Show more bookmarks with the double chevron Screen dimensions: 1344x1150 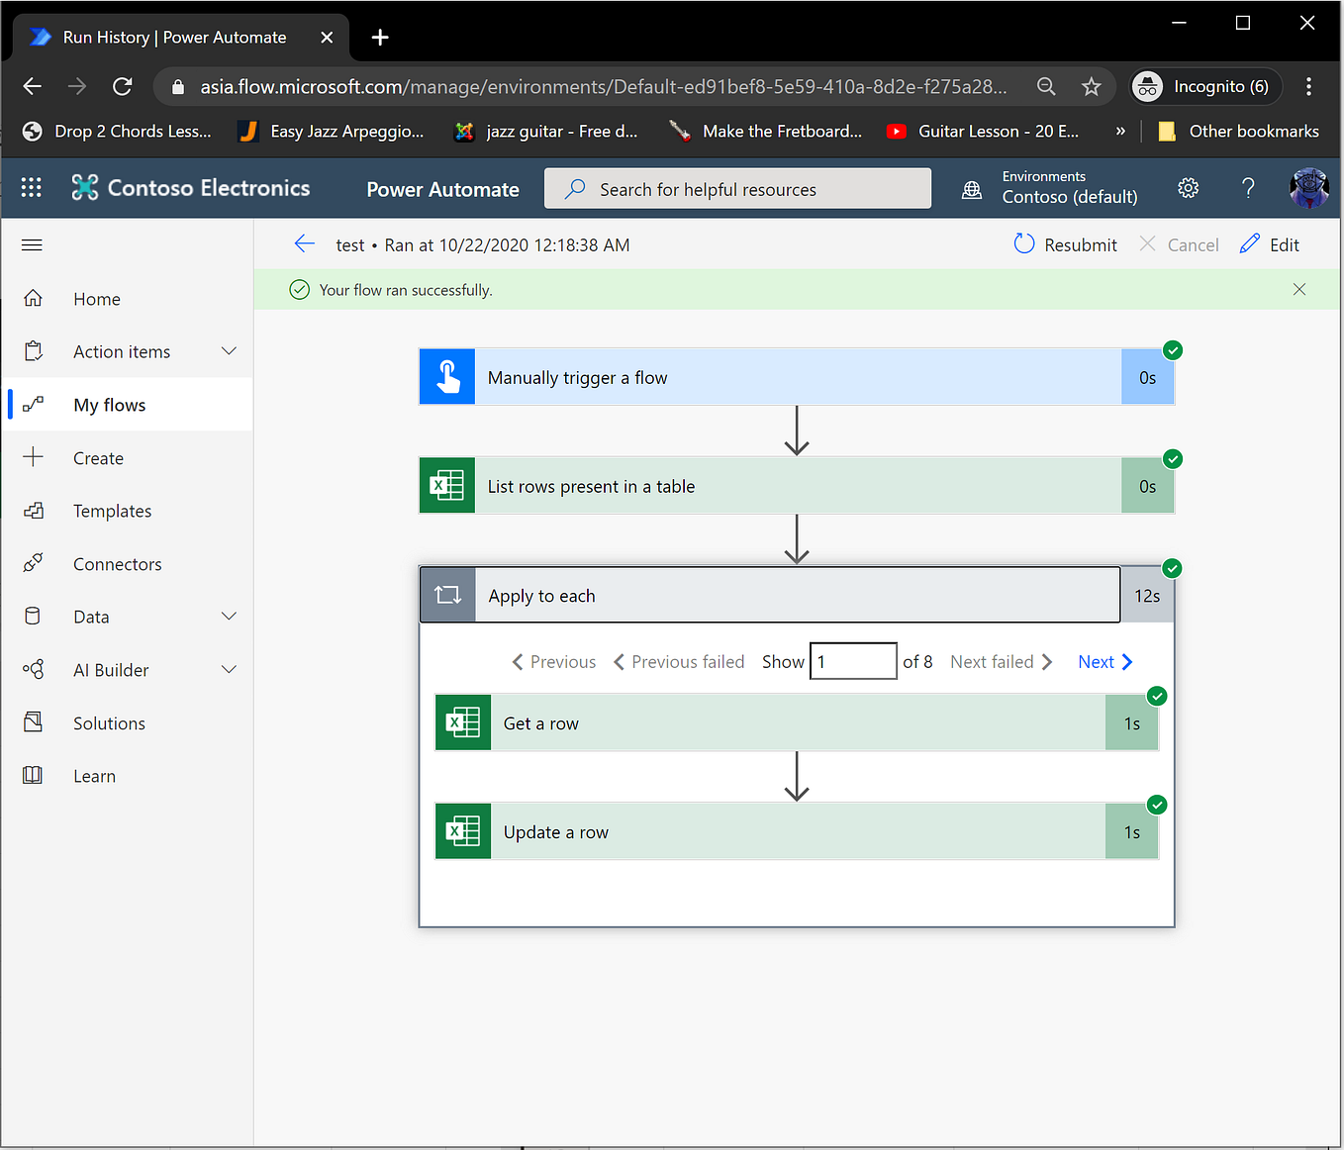pos(1120,131)
